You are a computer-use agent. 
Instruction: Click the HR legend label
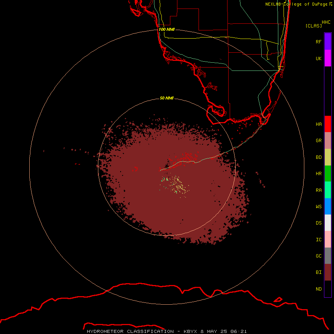click(x=318, y=174)
